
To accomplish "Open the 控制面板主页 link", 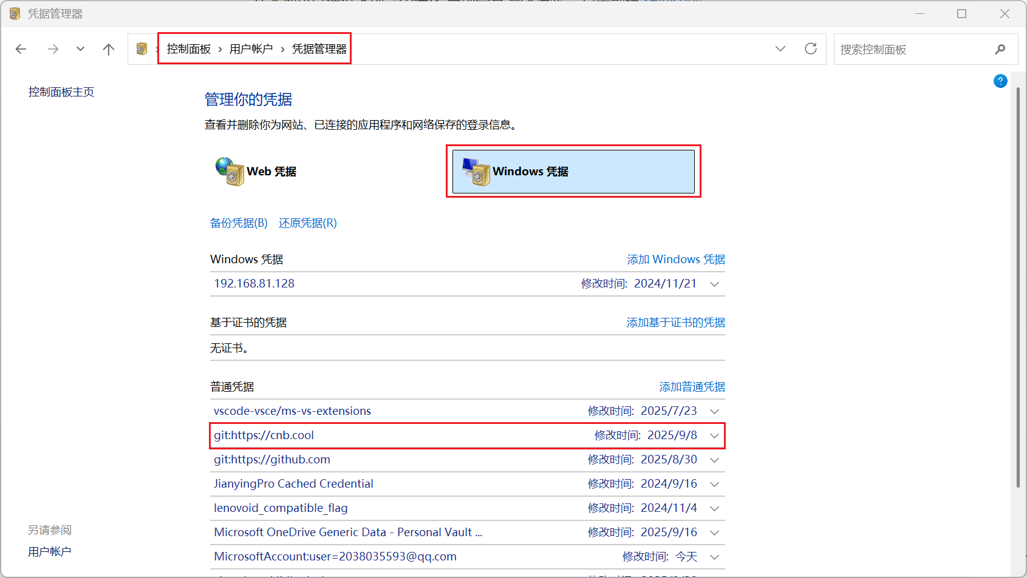I will tap(61, 92).
